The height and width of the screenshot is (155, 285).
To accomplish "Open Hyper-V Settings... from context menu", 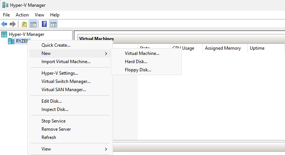I will coord(59,73).
